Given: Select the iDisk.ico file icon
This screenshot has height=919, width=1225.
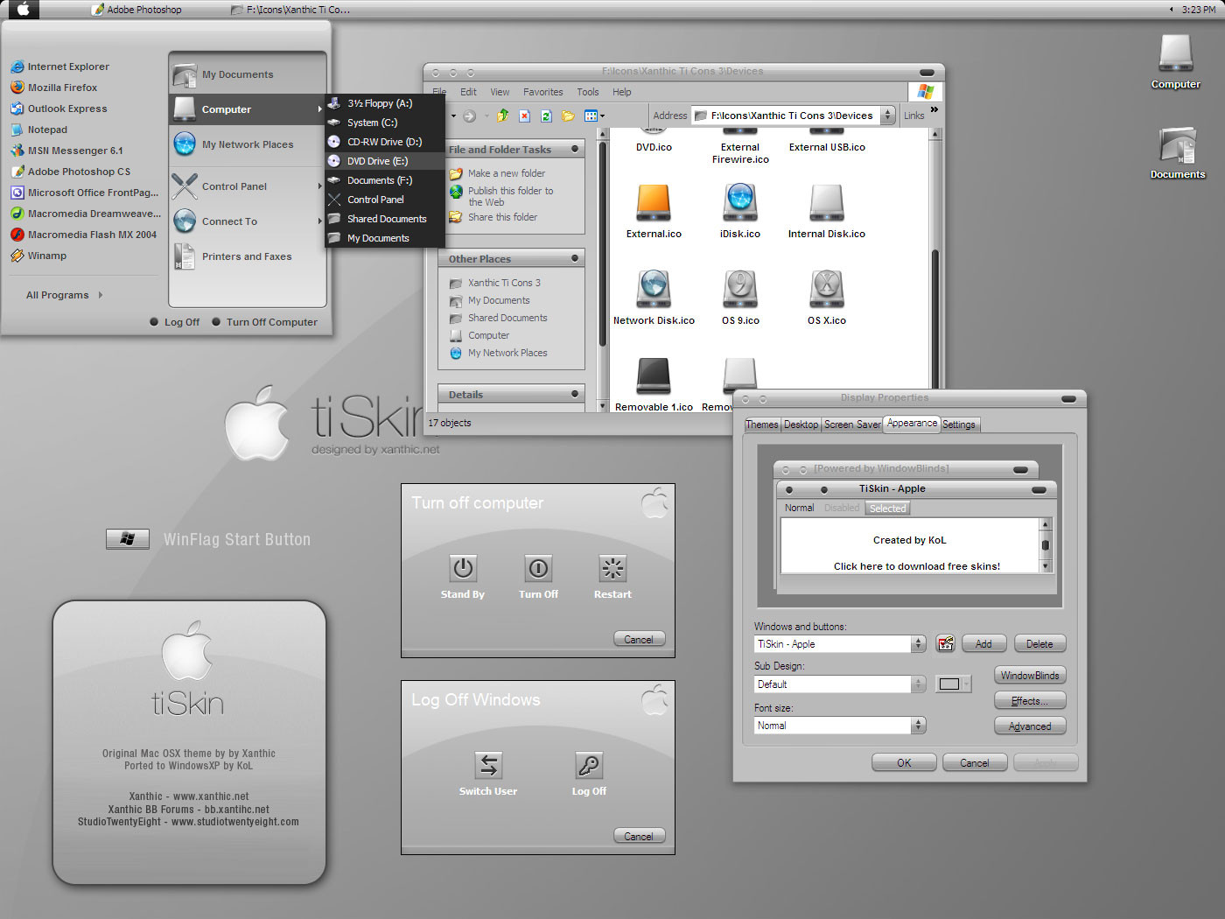Looking at the screenshot, I should pyautogui.click(x=740, y=203).
